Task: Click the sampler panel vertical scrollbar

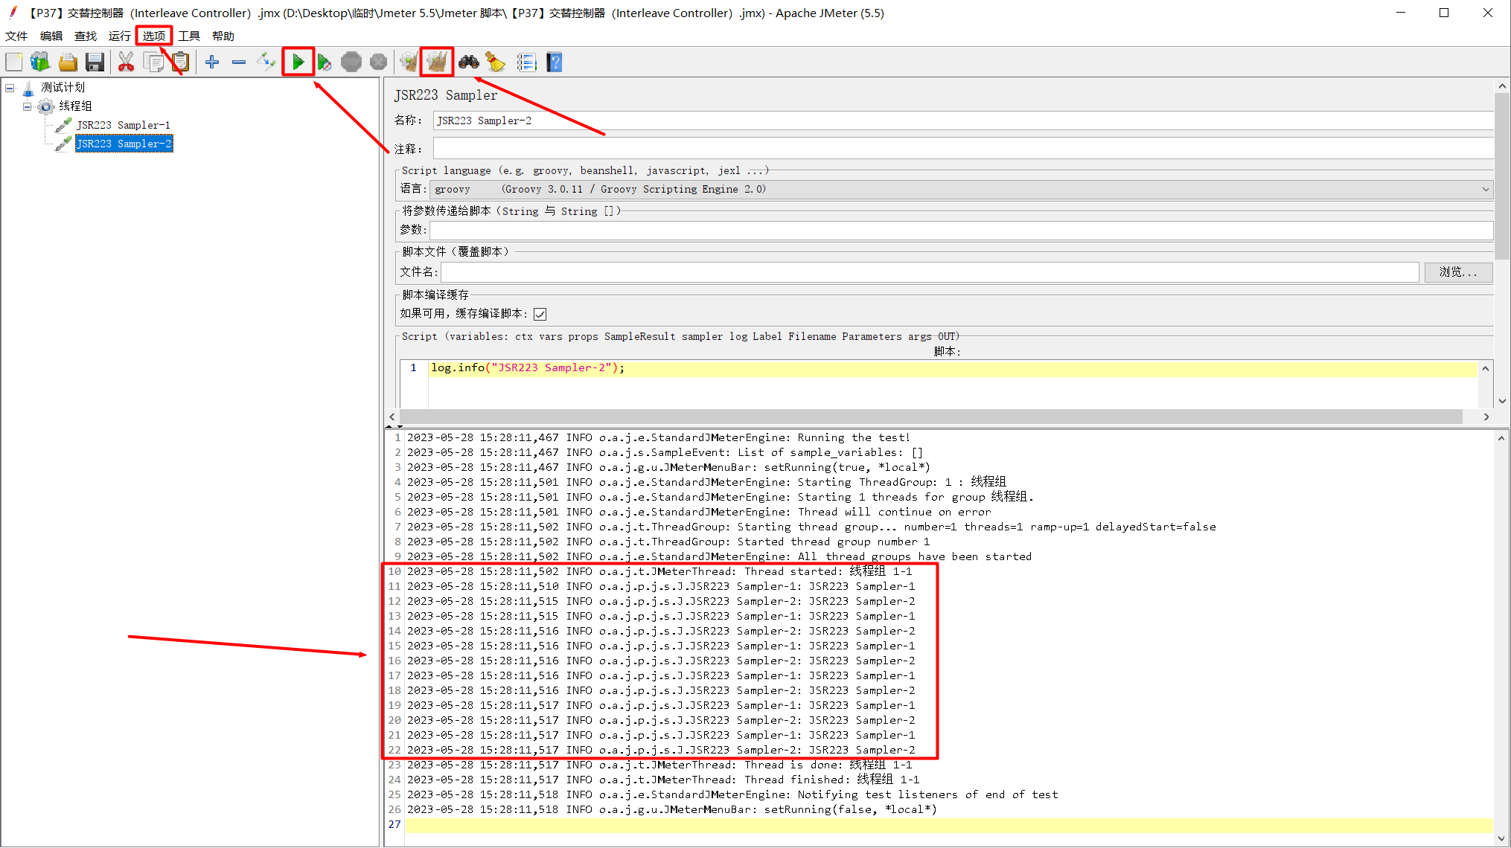Action: pyautogui.click(x=1502, y=176)
